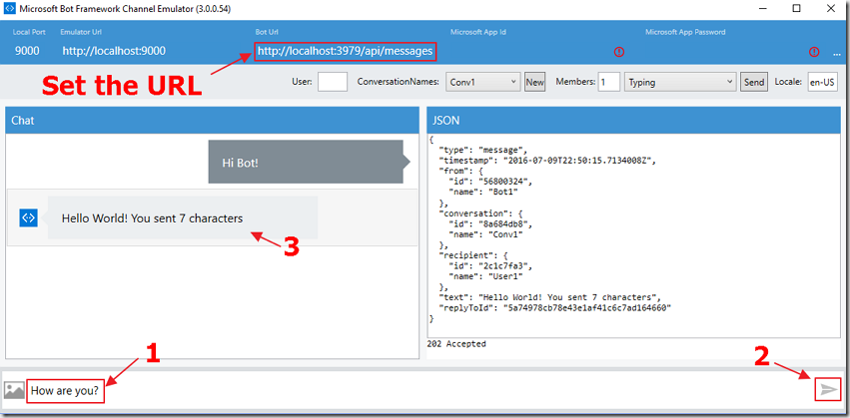Open the ellipsis settings menu in header
Viewport: 850px width, 418px height.
pyautogui.click(x=836, y=54)
